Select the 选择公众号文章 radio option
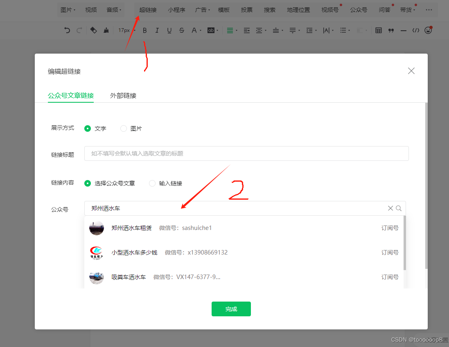Screen dimensions: 449x347 (x=88, y=183)
